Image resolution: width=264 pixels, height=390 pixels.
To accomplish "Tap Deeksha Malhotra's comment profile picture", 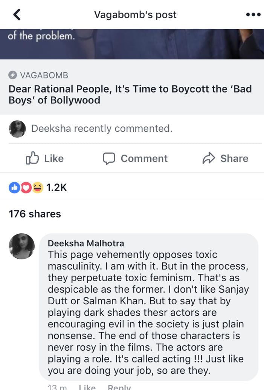I will [21, 246].
